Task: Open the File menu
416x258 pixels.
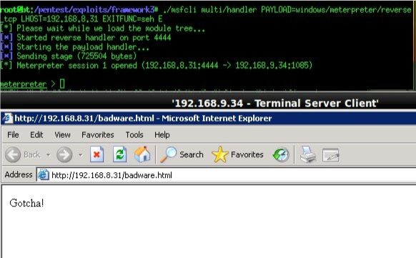Action: coord(13,134)
